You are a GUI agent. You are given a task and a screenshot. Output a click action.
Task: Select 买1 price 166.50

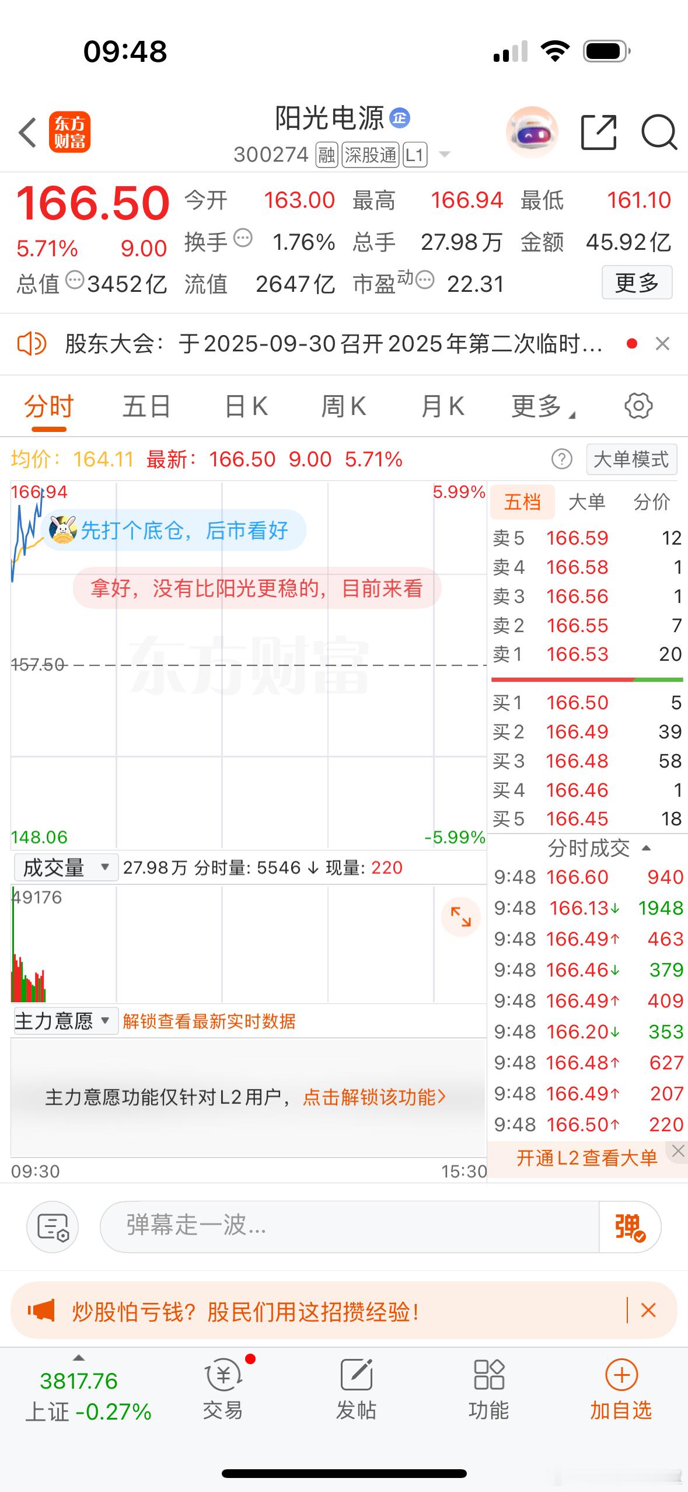[577, 702]
